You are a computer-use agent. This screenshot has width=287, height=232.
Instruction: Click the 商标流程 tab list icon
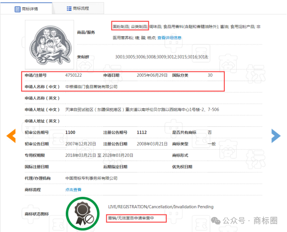point(69,8)
